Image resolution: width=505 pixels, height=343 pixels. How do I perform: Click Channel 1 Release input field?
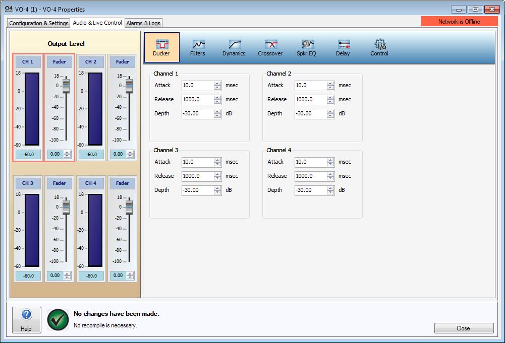[x=198, y=100]
